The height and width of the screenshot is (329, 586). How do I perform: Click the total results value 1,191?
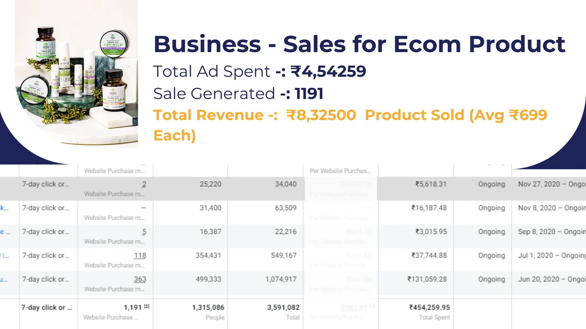pyautogui.click(x=132, y=307)
